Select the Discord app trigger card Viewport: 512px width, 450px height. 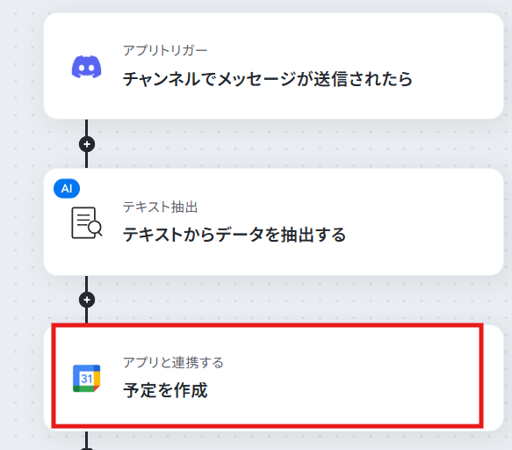274,66
